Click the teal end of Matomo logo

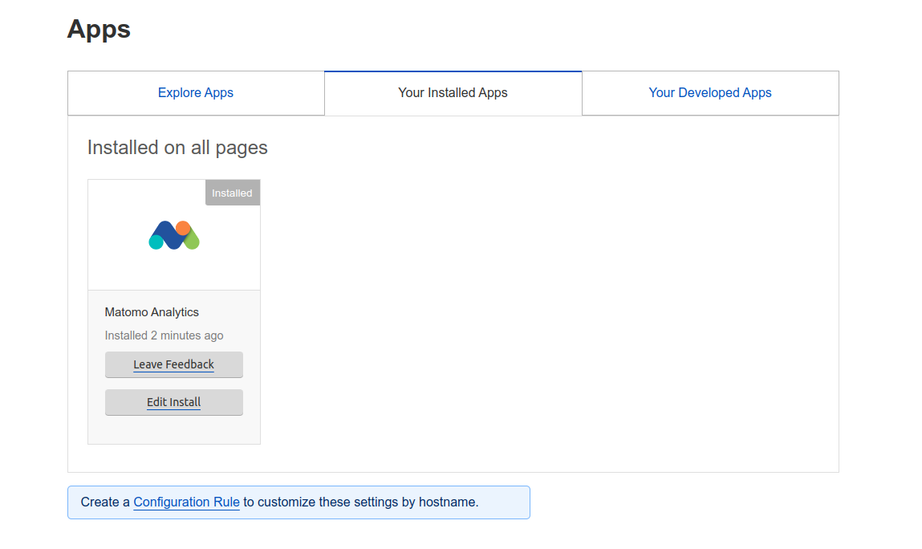pos(156,242)
